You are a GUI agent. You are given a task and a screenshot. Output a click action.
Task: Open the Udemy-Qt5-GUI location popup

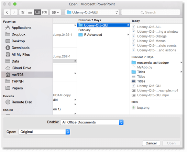pyautogui.click(x=92, y=12)
